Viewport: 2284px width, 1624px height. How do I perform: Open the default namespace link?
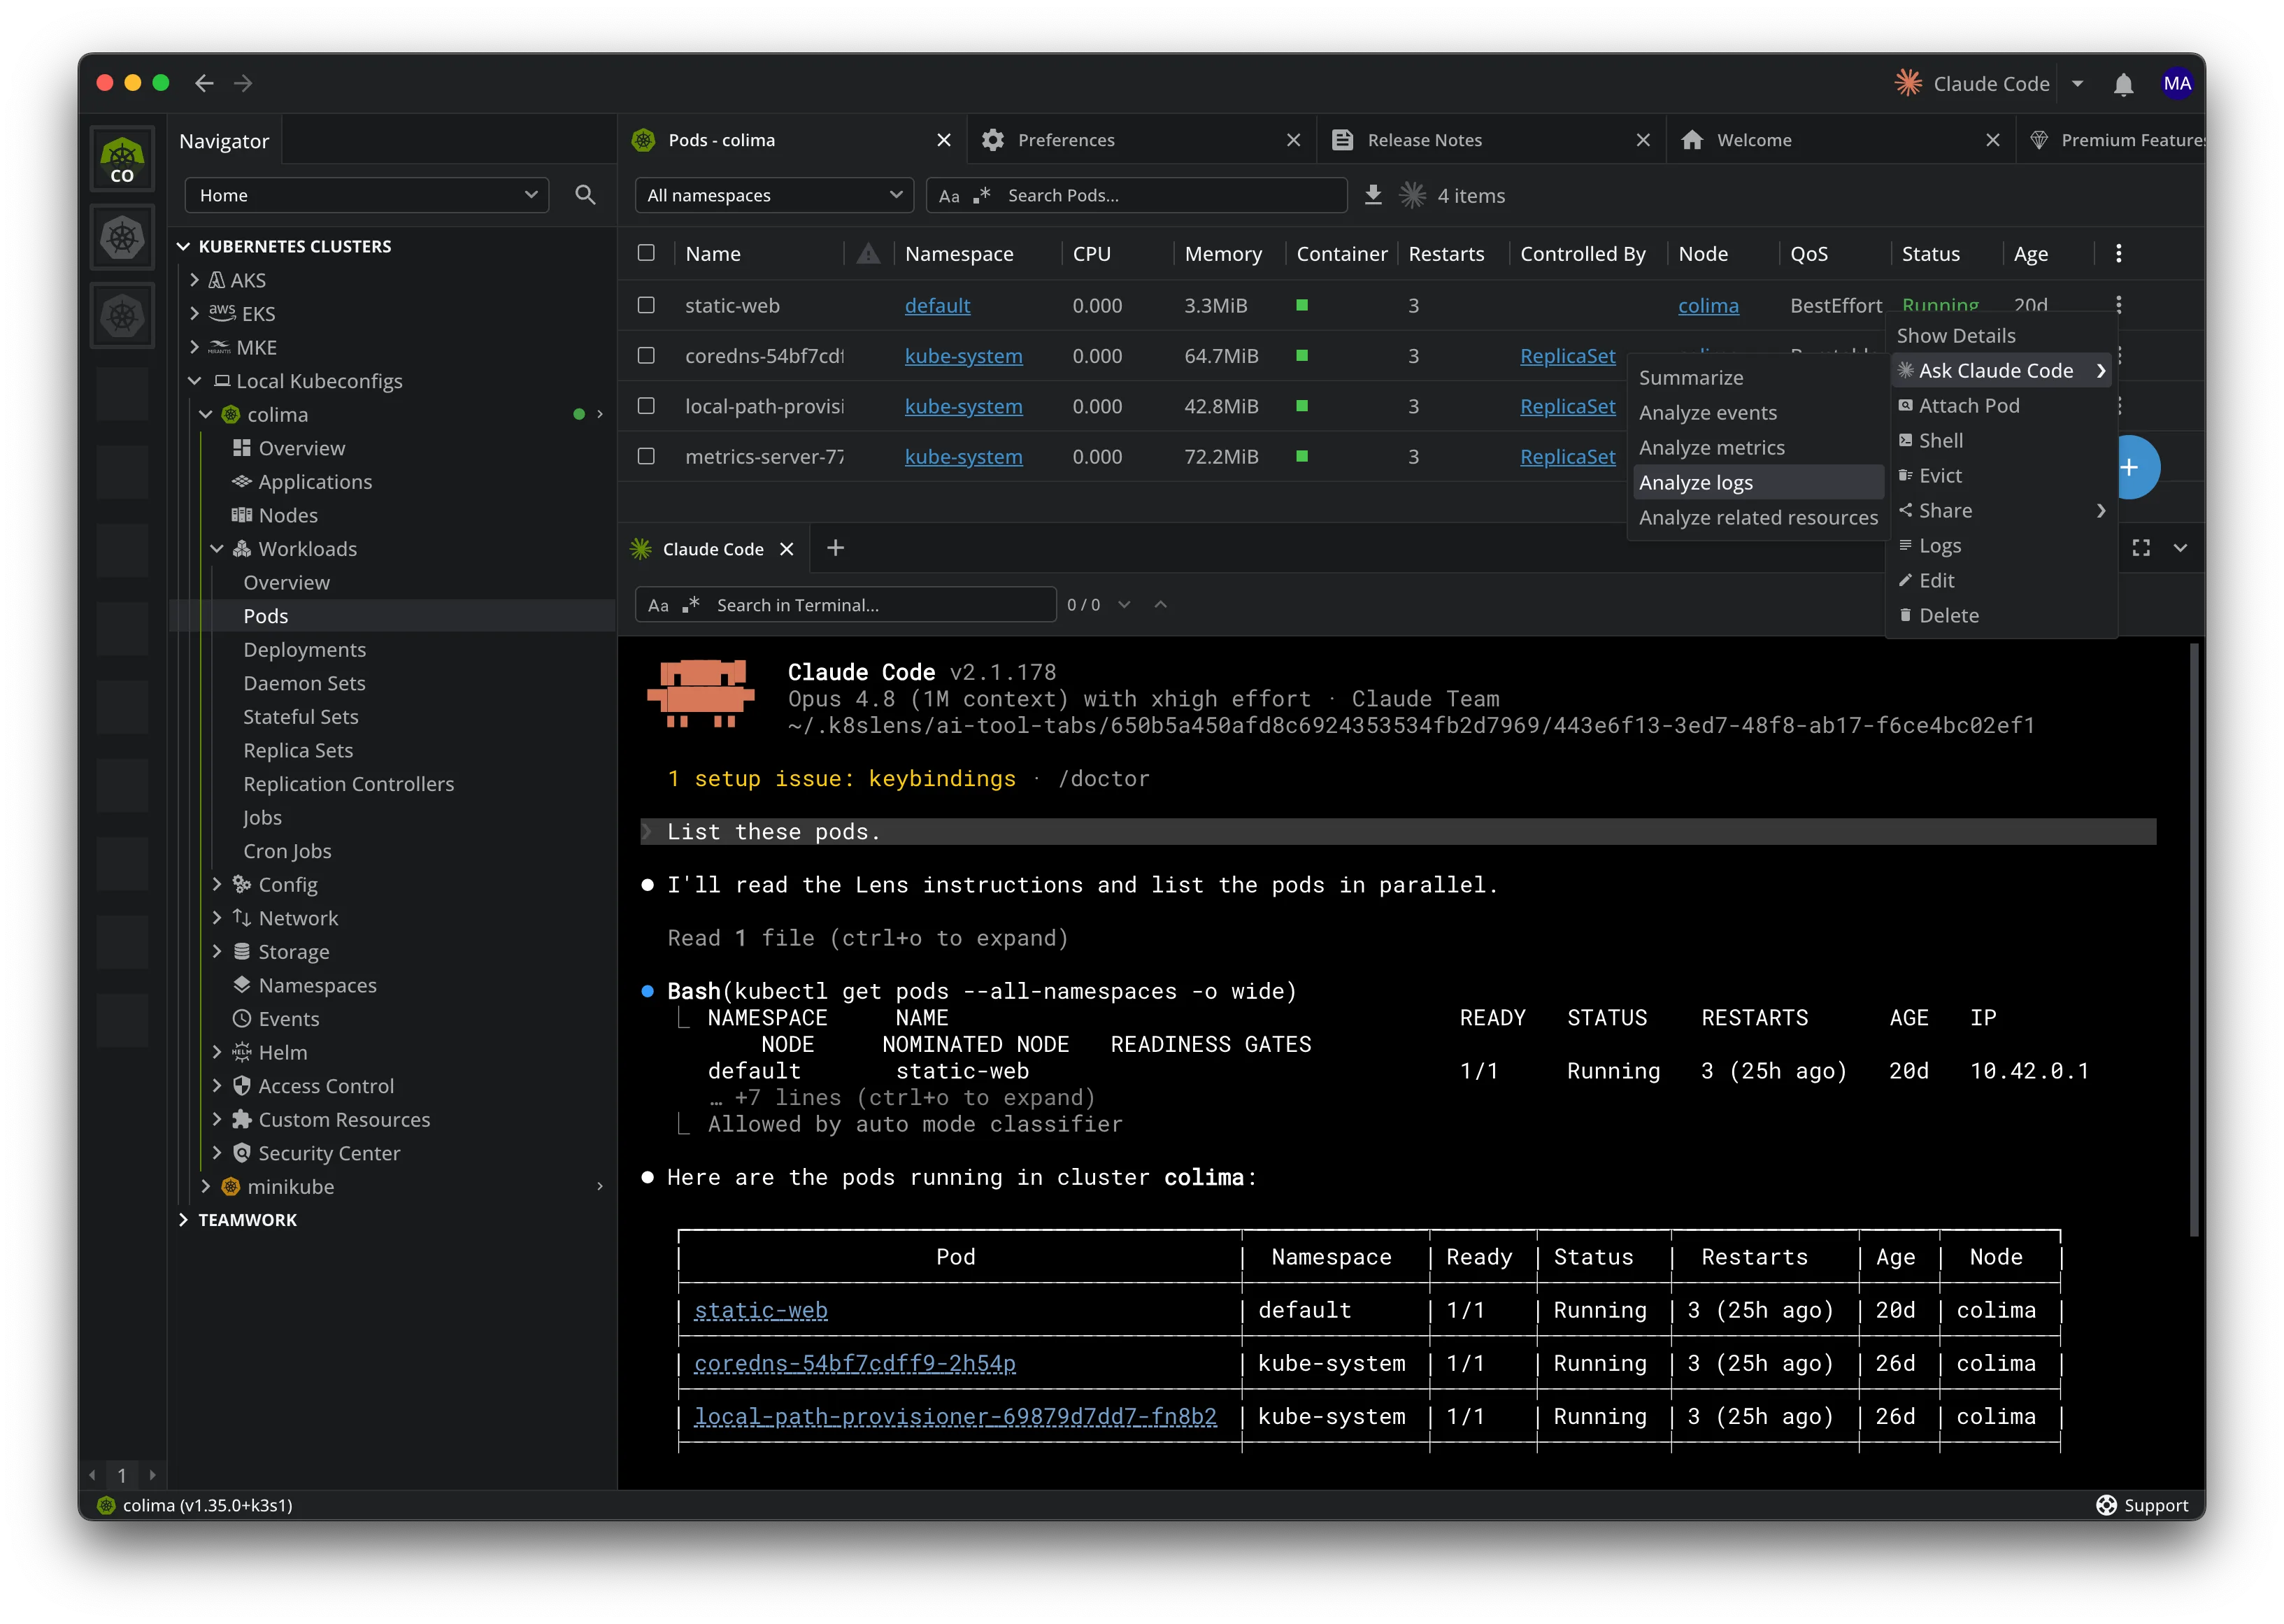coord(937,306)
